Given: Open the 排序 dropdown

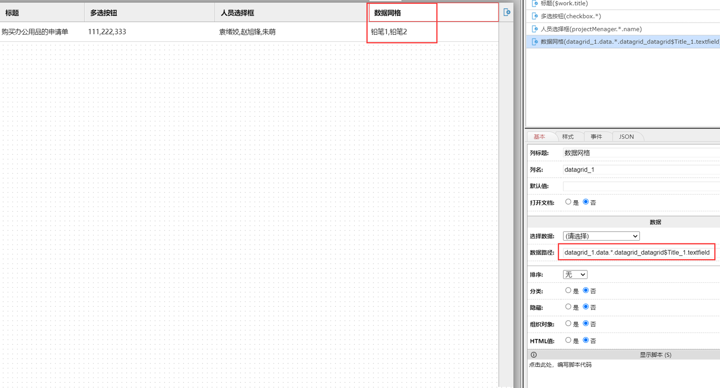Looking at the screenshot, I should 575,275.
